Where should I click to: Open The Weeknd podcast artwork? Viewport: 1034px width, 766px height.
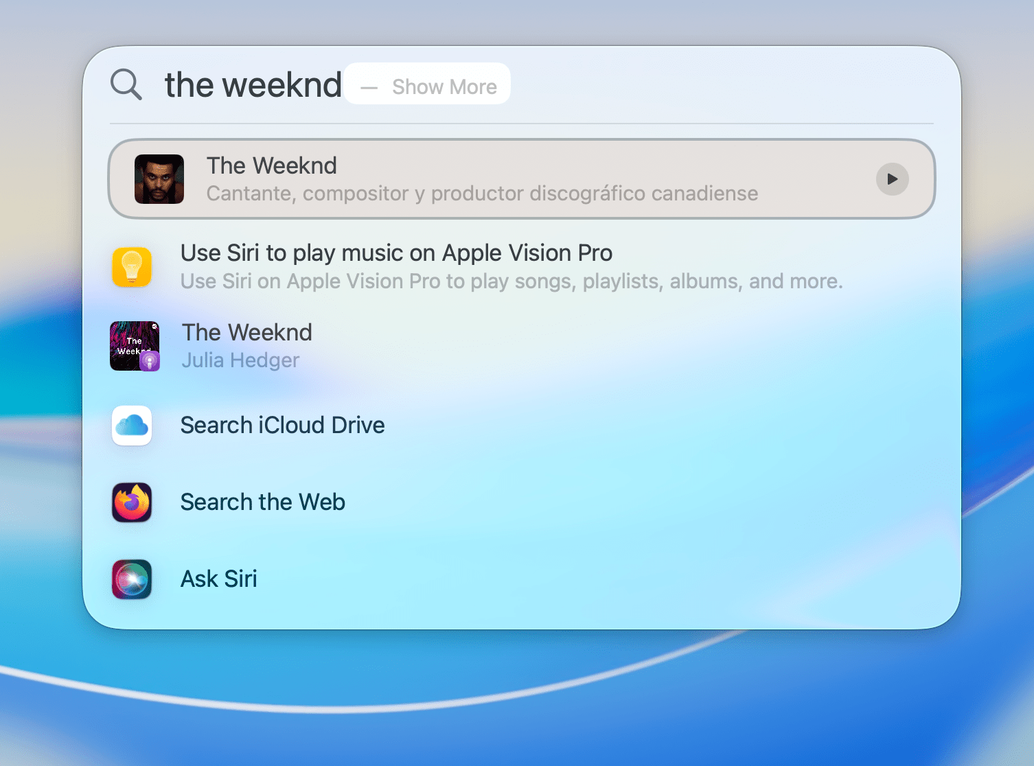coord(135,346)
